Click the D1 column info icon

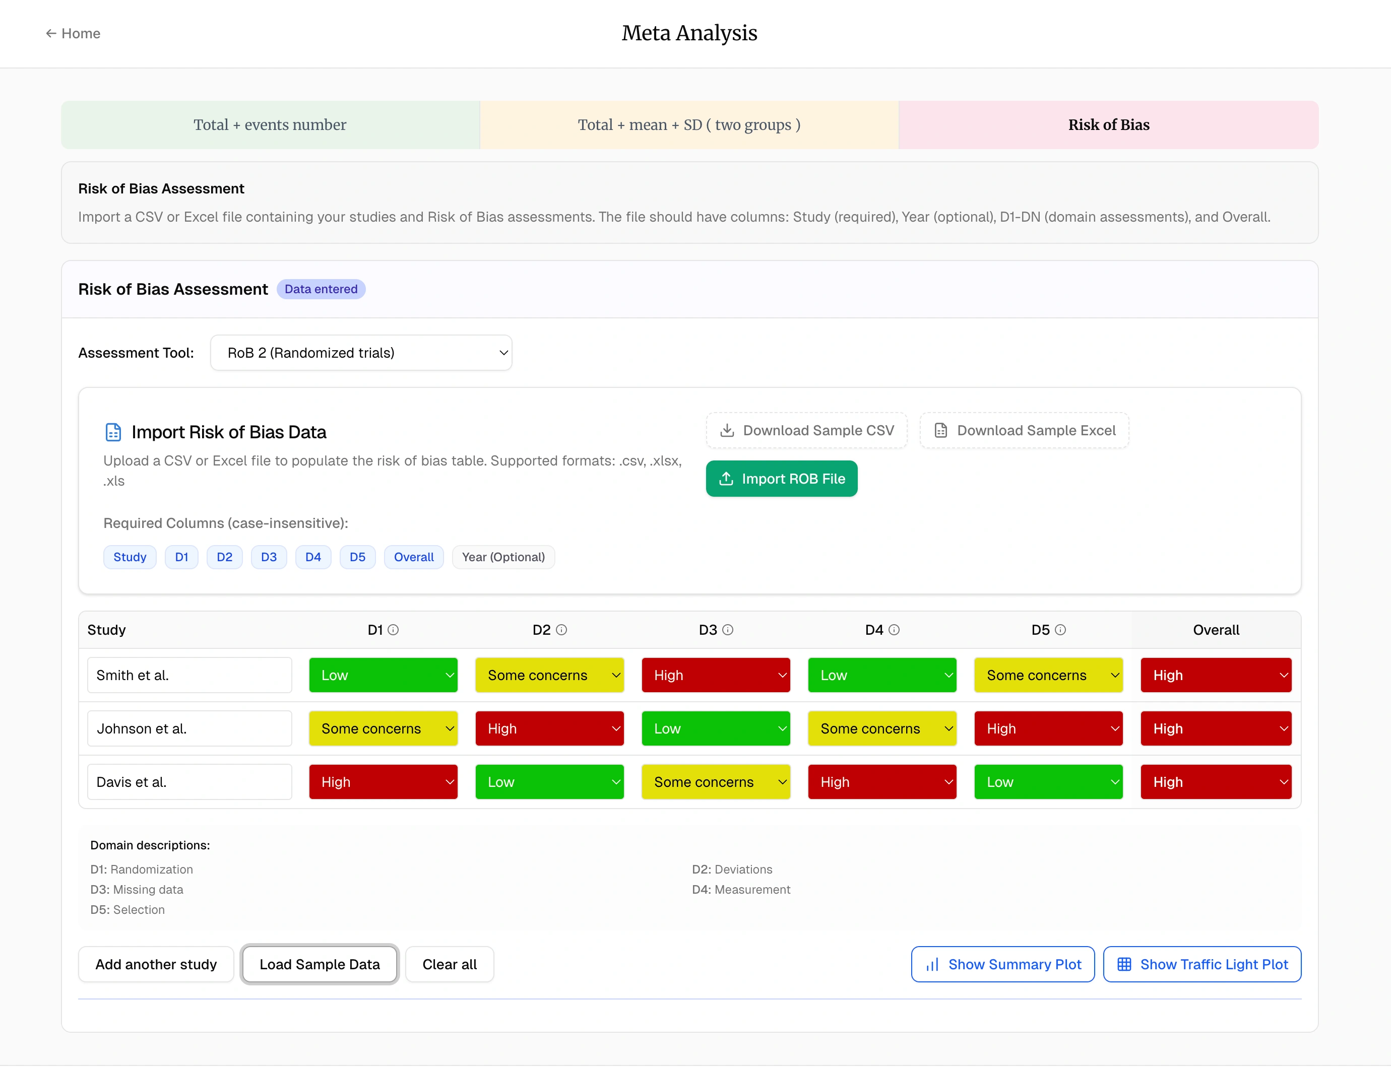click(x=393, y=630)
